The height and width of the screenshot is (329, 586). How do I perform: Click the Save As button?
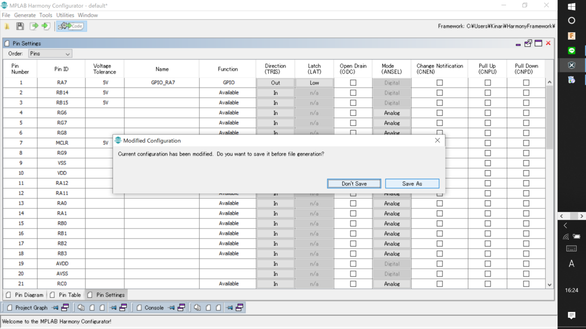(412, 184)
